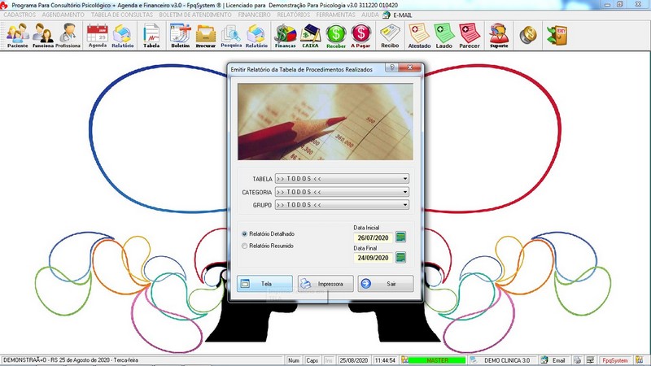
Task: Open the FINANCEIRO menu
Action: 255,15
